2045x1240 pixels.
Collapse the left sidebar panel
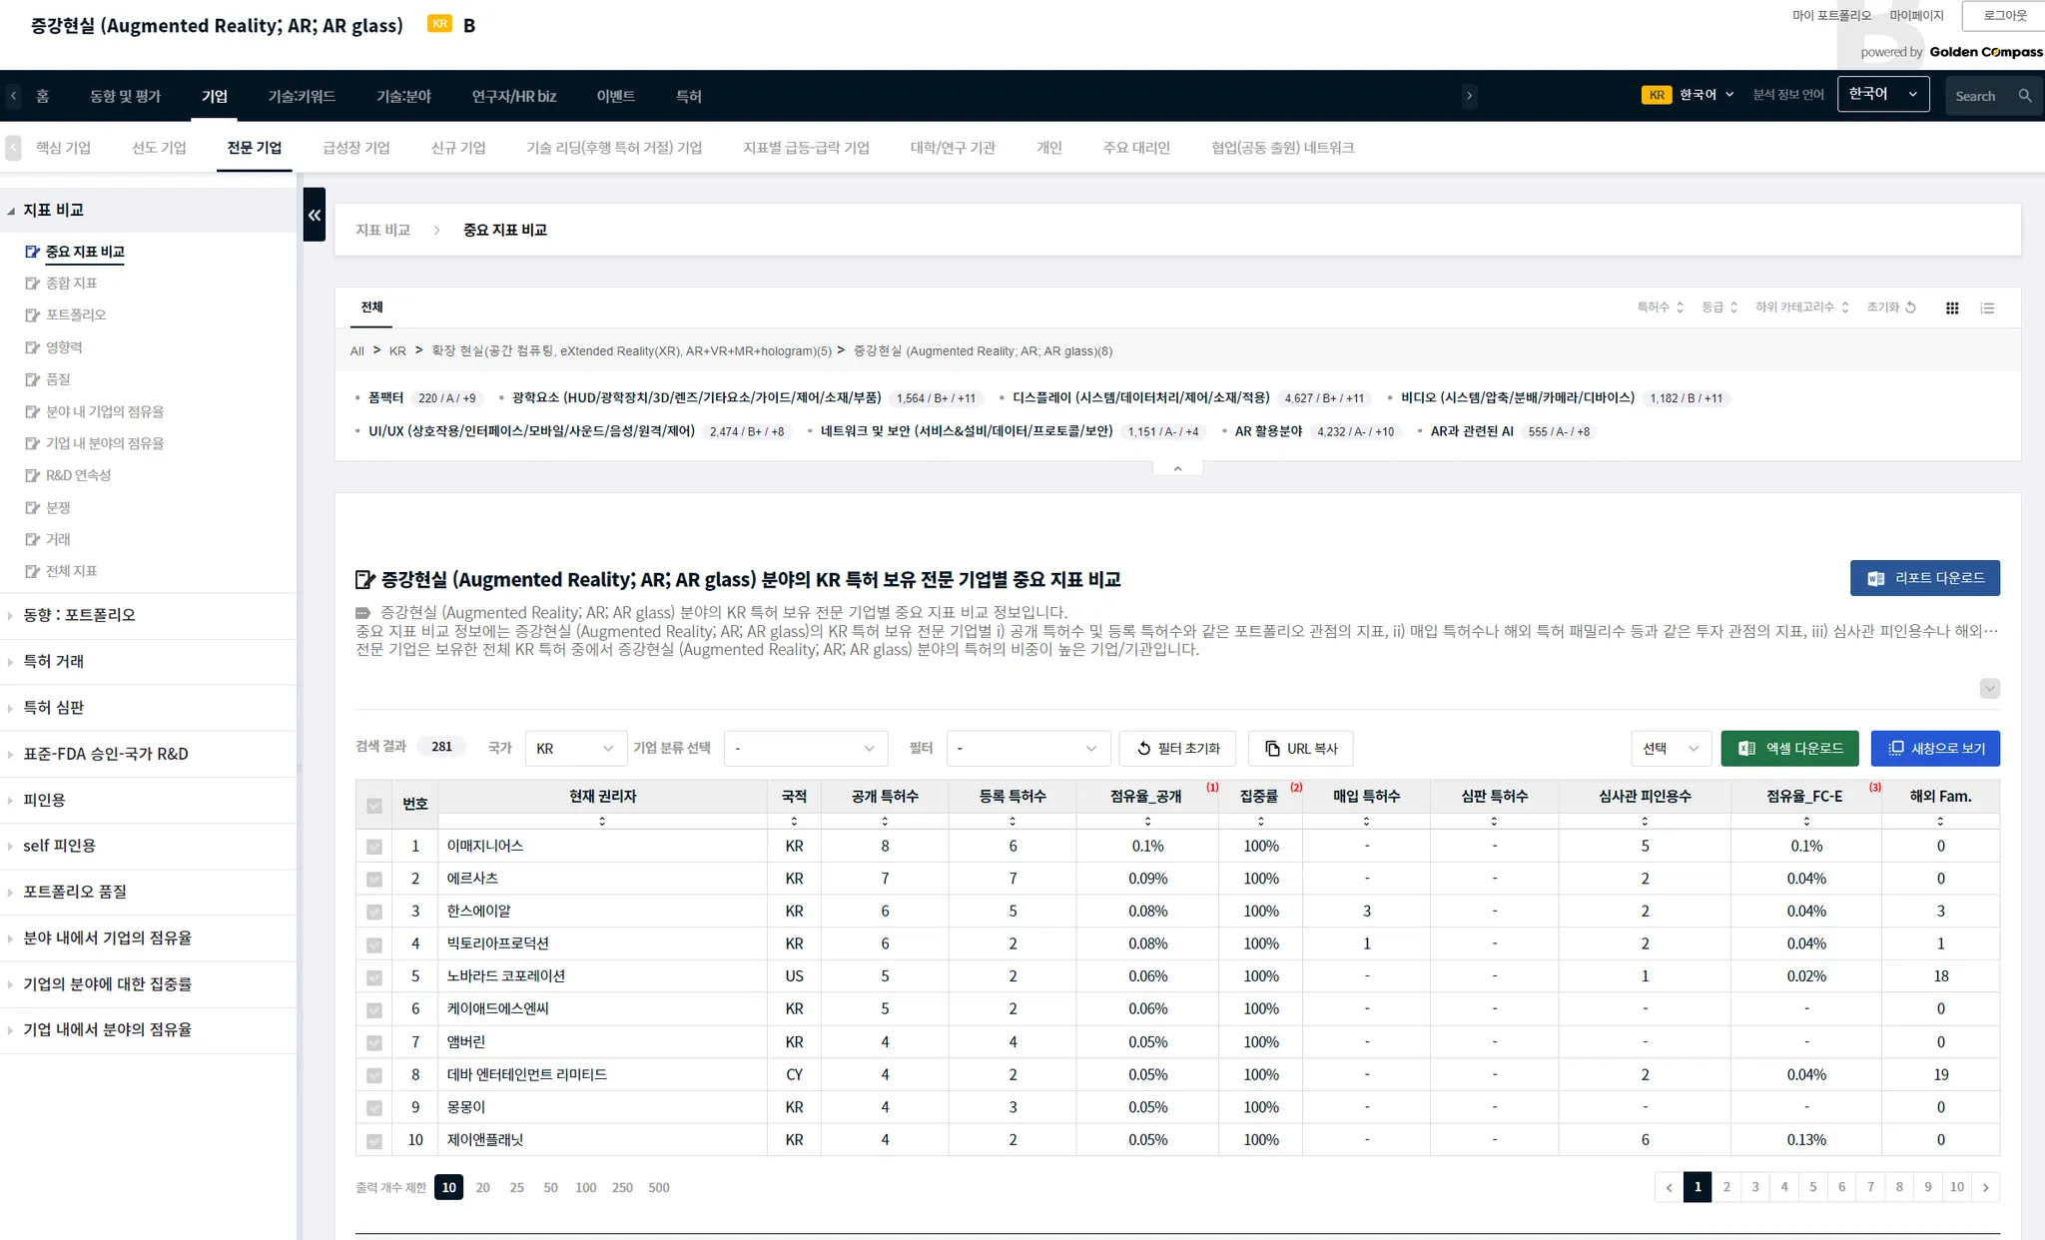315,215
